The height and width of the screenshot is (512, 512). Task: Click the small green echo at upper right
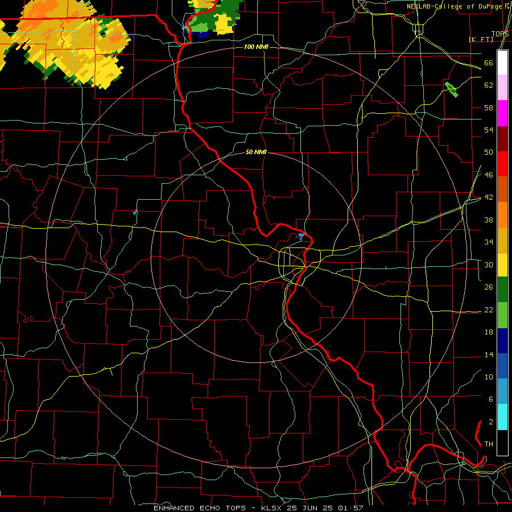[x=452, y=89]
